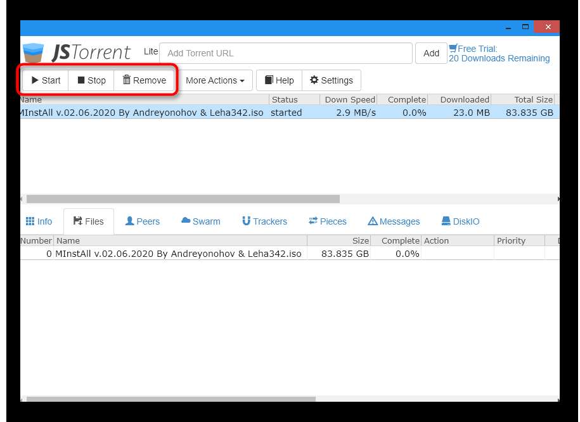Switch to the Swarm tab
The image size is (580, 422).
tap(201, 221)
